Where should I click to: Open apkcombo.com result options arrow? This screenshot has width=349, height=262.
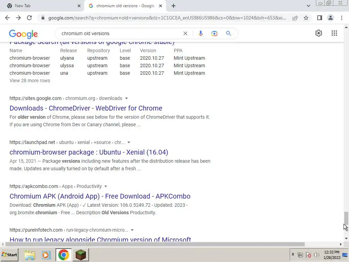click(x=106, y=186)
